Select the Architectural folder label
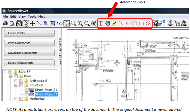 coord(38,81)
